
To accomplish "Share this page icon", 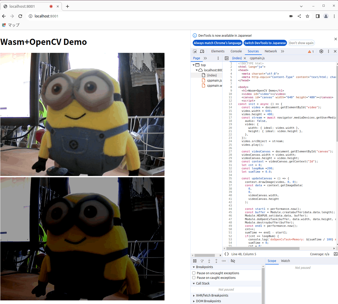I will pyautogui.click(x=299, y=16).
